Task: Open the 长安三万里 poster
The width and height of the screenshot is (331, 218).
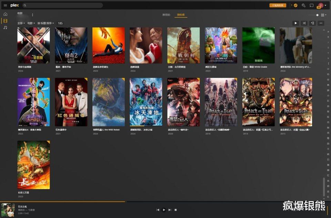Action: (x=33, y=165)
